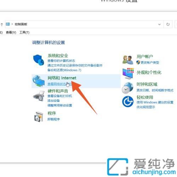177x177 pixels.
Task: Click 查看你的计算机状态 link
Action: 61,61
